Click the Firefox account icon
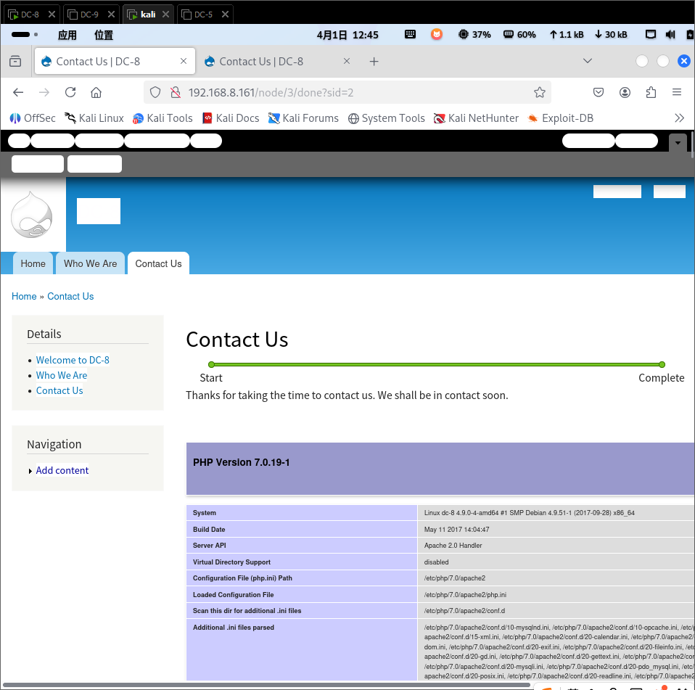Image resolution: width=695 pixels, height=690 pixels. (x=625, y=92)
